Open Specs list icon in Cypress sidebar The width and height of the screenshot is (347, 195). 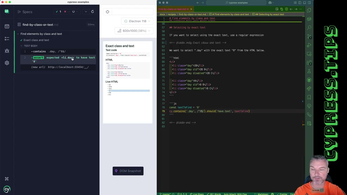(7, 26)
